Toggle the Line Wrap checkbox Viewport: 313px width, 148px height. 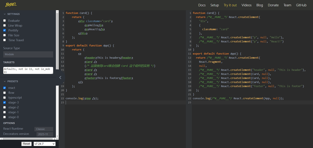pyautogui.click(x=4, y=25)
